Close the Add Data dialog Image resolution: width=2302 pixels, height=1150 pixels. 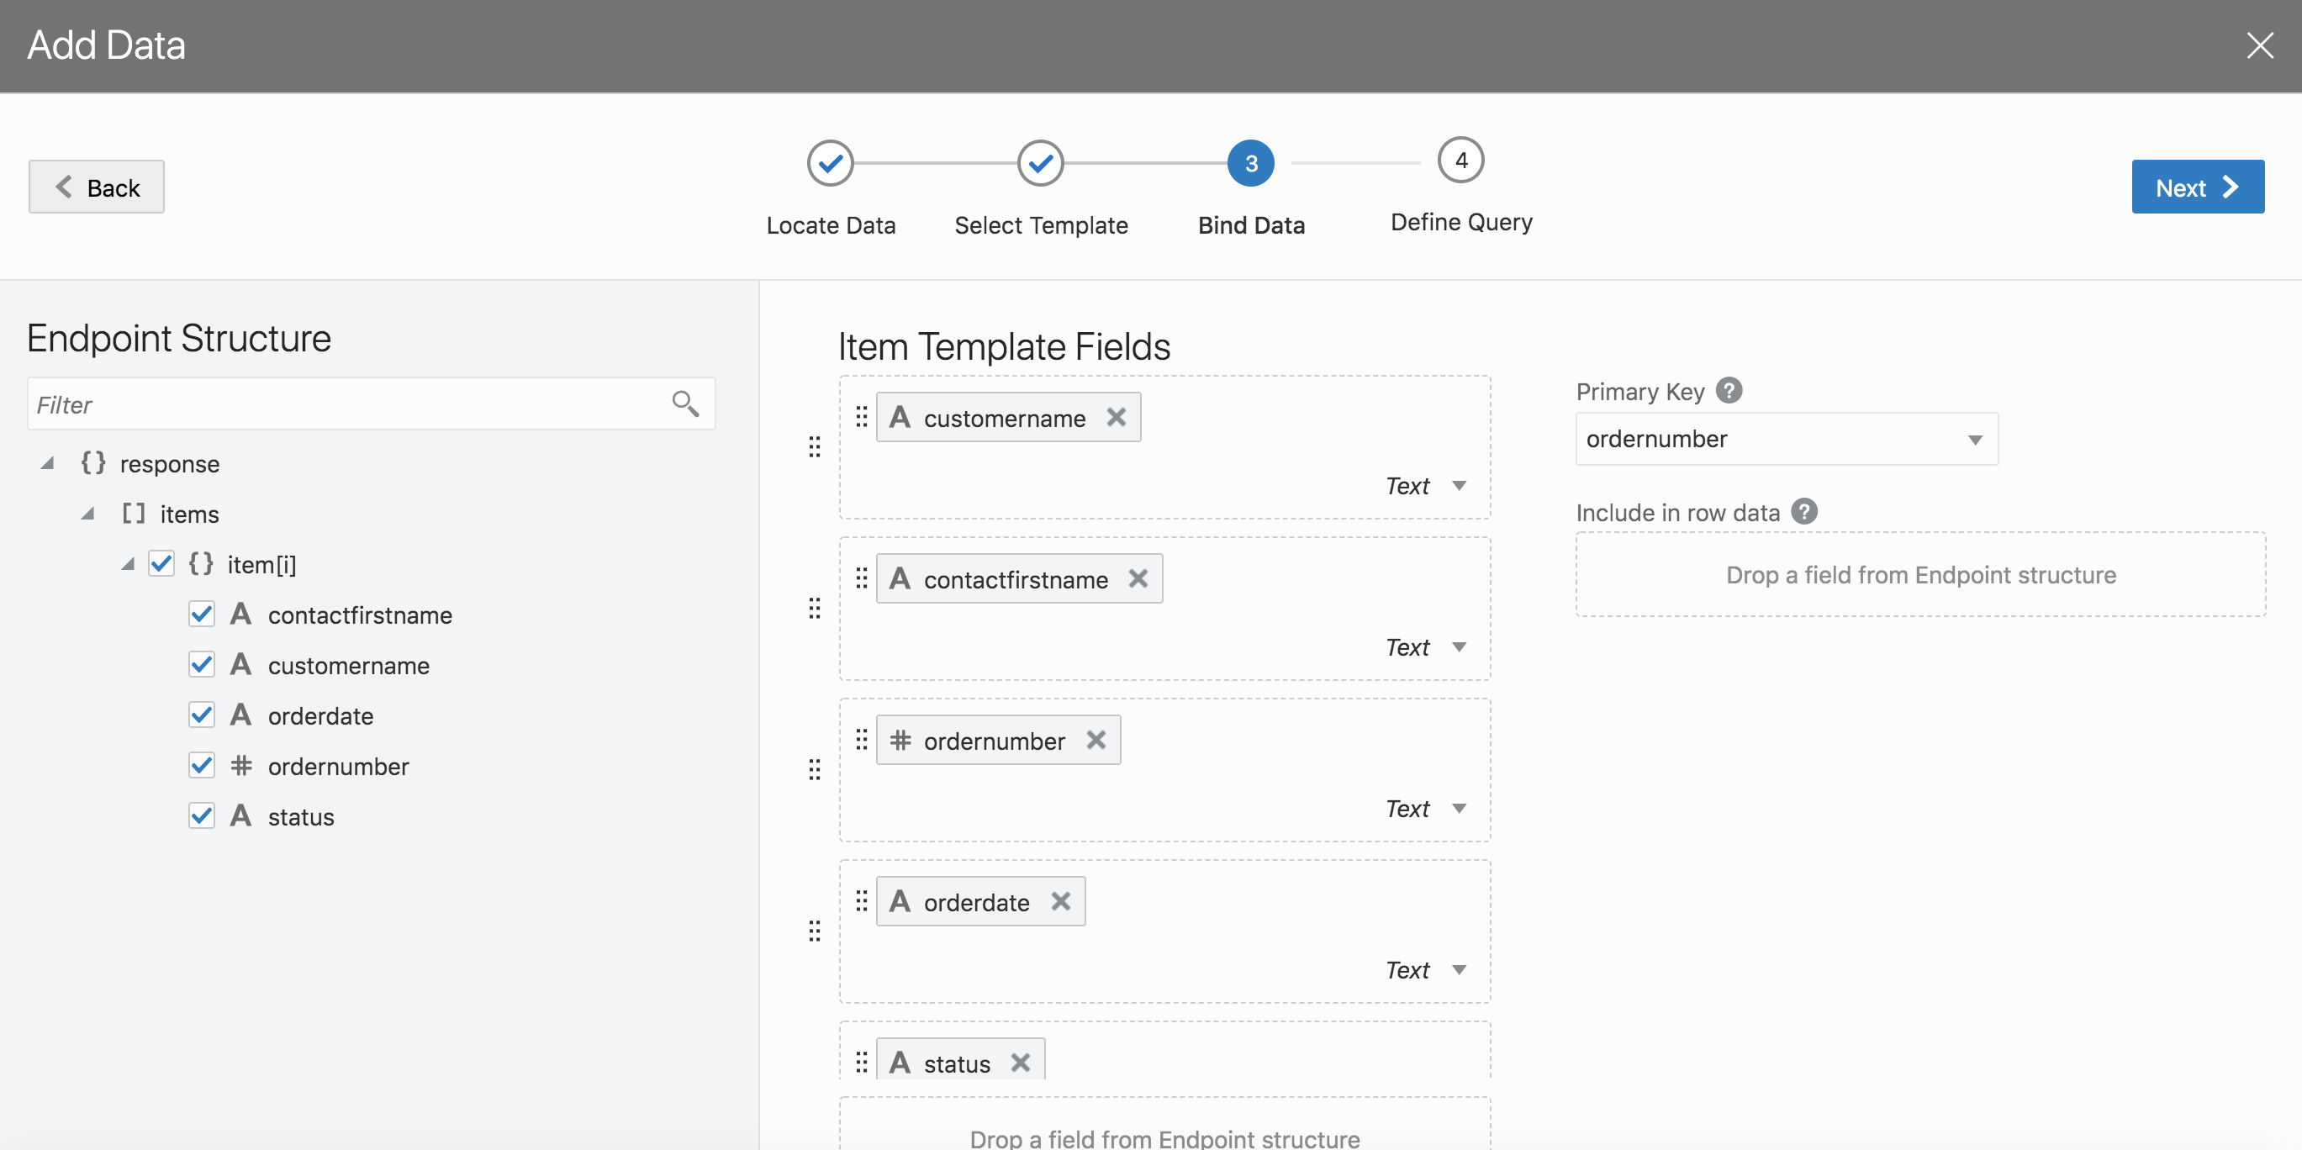pyautogui.click(x=2260, y=45)
